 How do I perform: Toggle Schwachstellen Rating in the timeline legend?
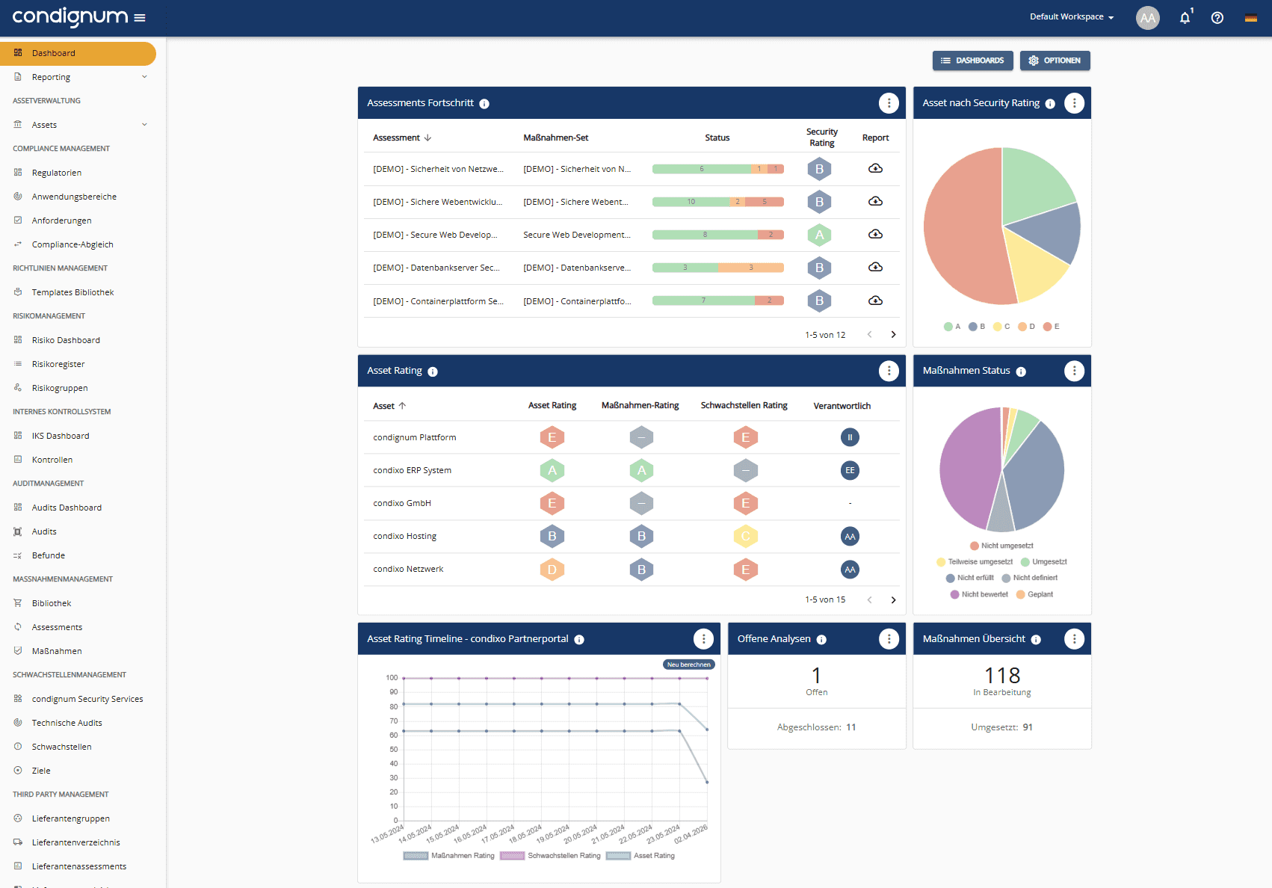click(x=549, y=855)
